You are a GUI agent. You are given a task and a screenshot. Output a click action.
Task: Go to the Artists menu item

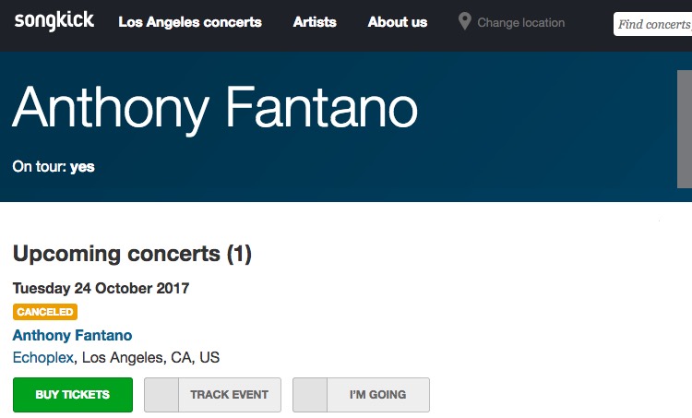[315, 22]
